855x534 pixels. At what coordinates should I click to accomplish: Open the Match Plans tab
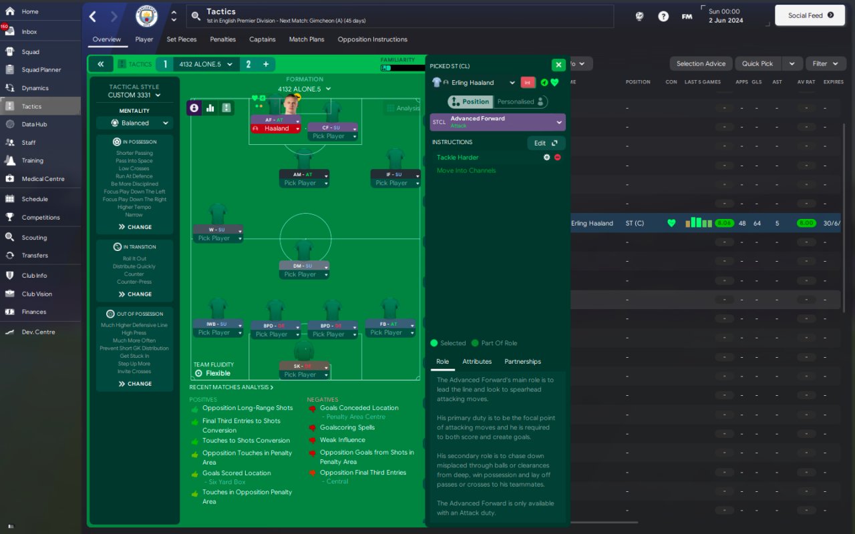coord(307,39)
